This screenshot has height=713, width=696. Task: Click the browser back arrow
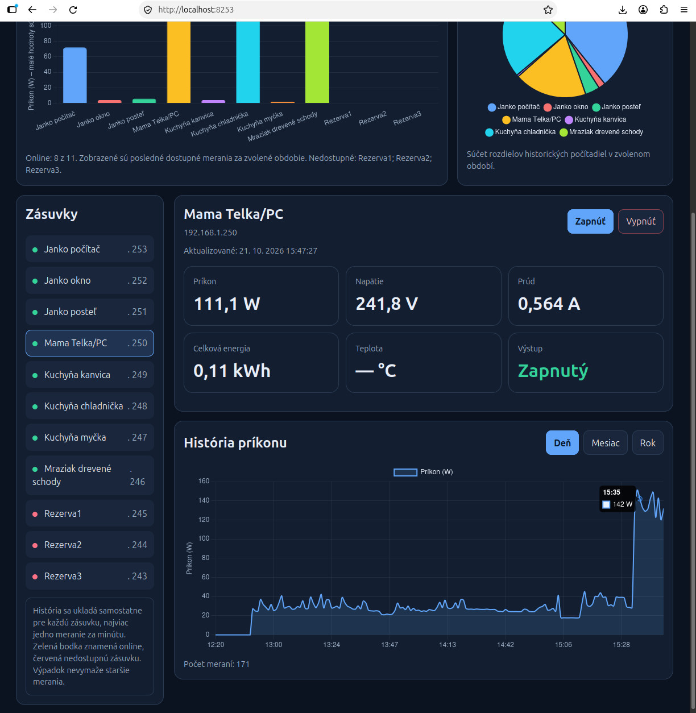[x=32, y=10]
